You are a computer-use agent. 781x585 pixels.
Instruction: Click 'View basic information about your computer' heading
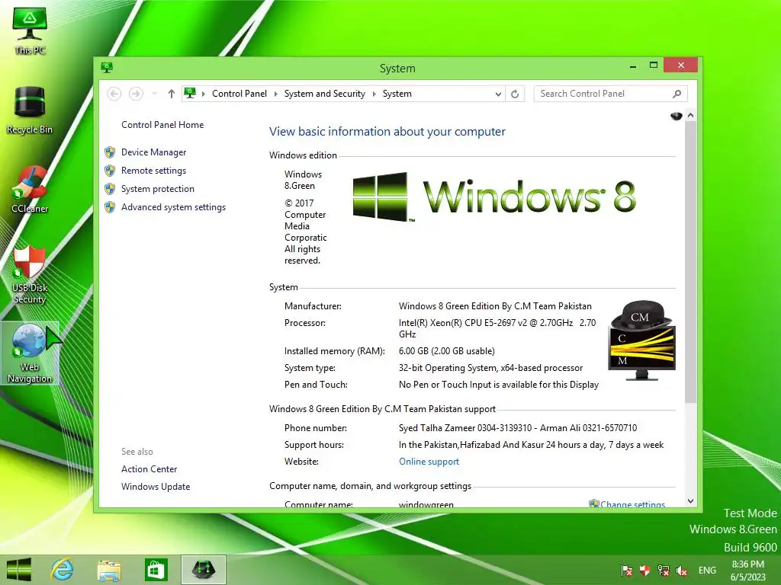tap(387, 131)
